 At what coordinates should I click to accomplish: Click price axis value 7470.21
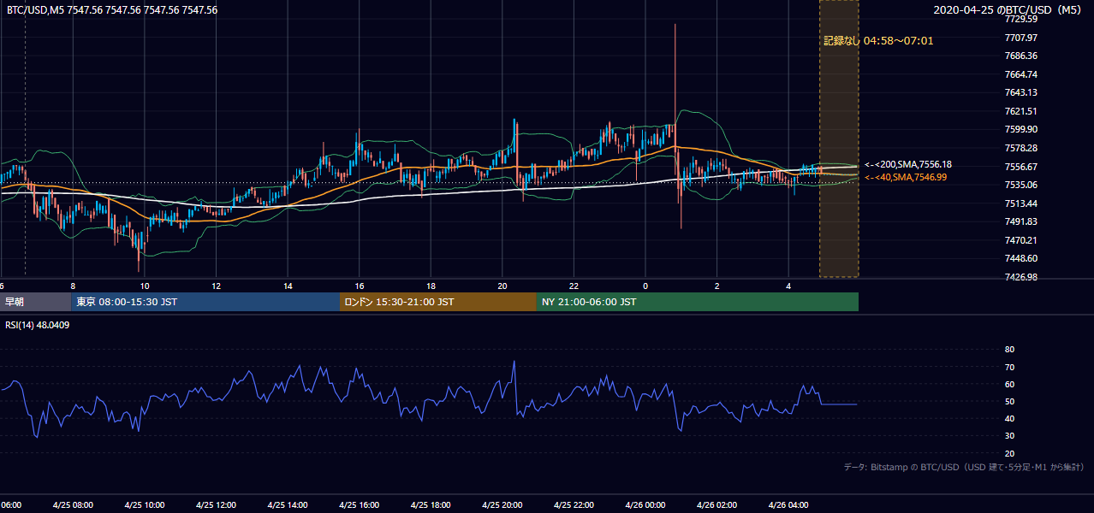click(x=1021, y=240)
